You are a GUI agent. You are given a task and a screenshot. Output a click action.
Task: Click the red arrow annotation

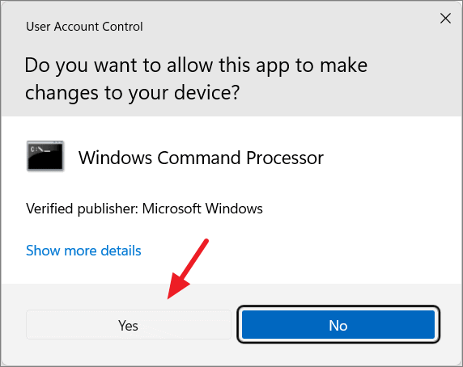pyautogui.click(x=188, y=269)
